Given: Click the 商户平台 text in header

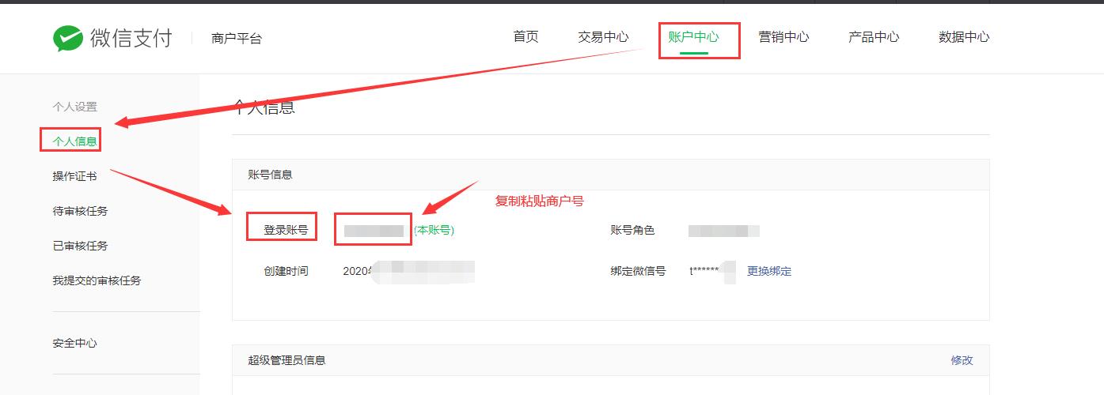Looking at the screenshot, I should (237, 39).
